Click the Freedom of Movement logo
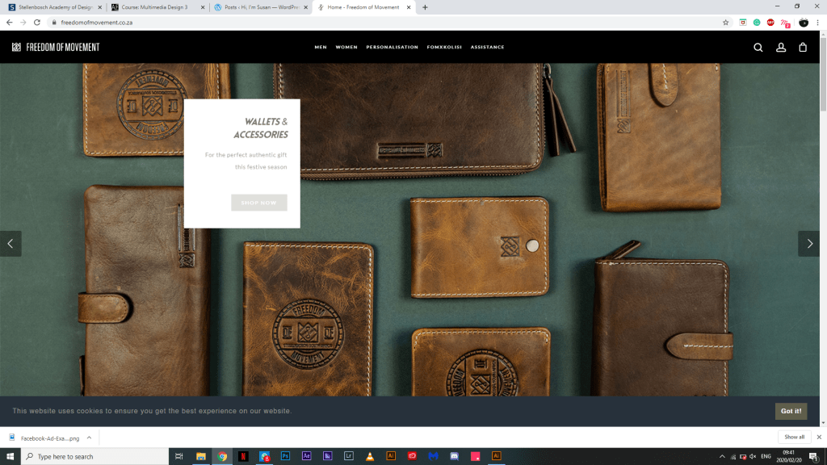This screenshot has width=827, height=465. pyautogui.click(x=56, y=48)
